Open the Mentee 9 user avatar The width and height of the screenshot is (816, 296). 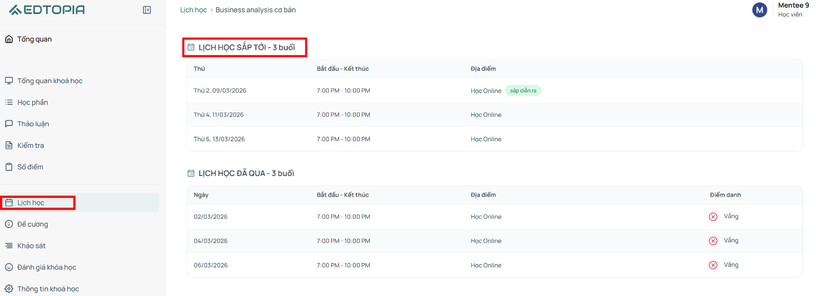pyautogui.click(x=760, y=10)
